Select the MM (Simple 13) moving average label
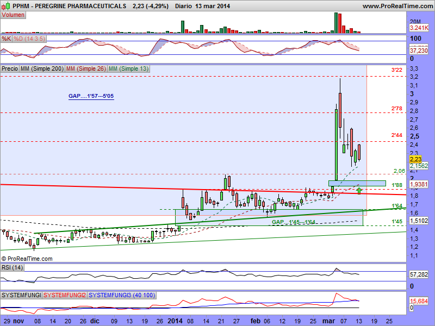The width and height of the screenshot is (435, 326). (x=129, y=68)
